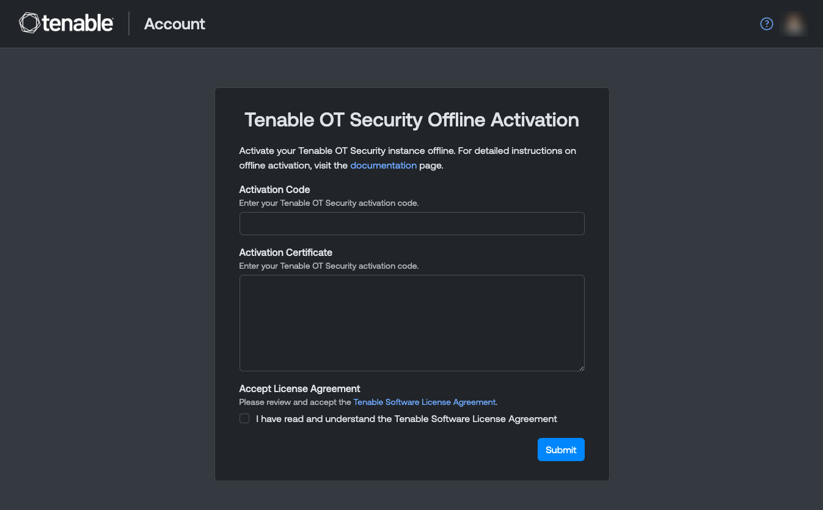Click the Activation Certificate field label
This screenshot has width=823, height=510.
(285, 252)
